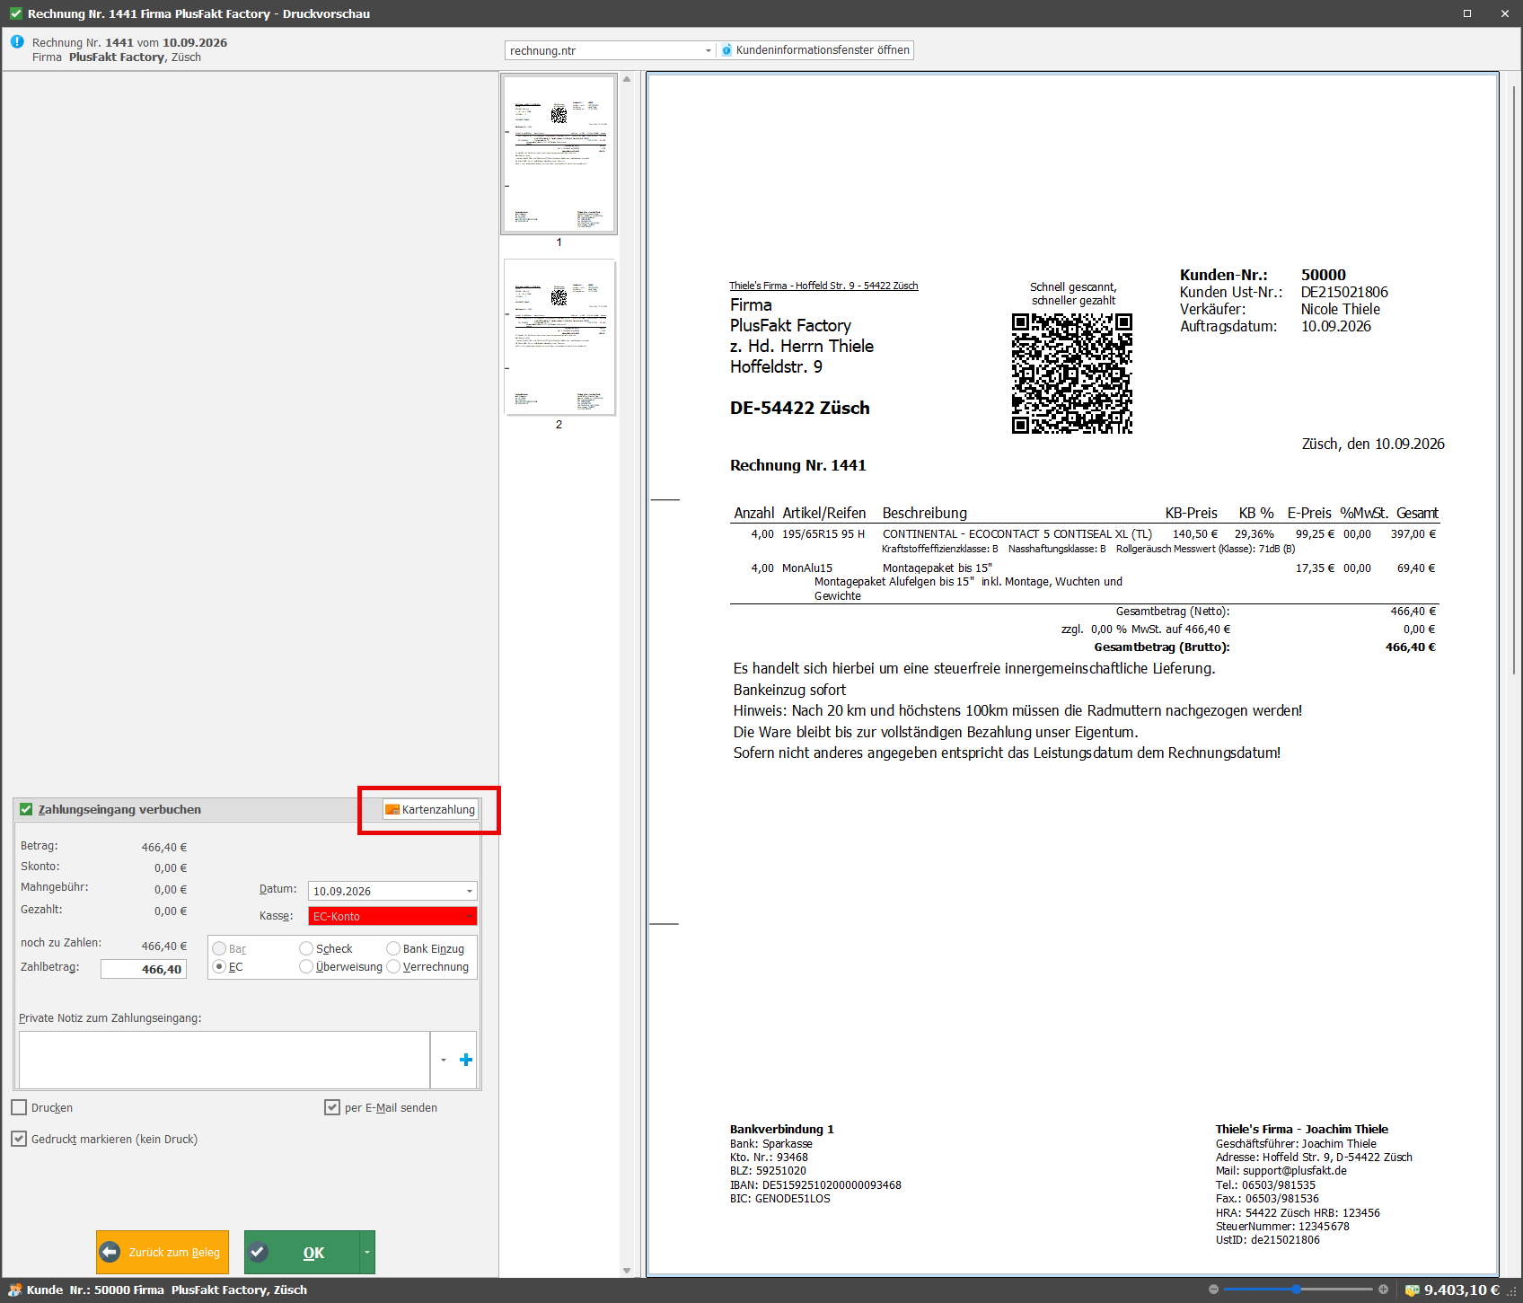Click the customer icon in the bottom status bar

tap(14, 1290)
